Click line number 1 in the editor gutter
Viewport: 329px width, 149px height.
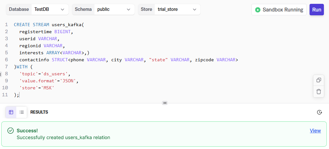click(6, 25)
